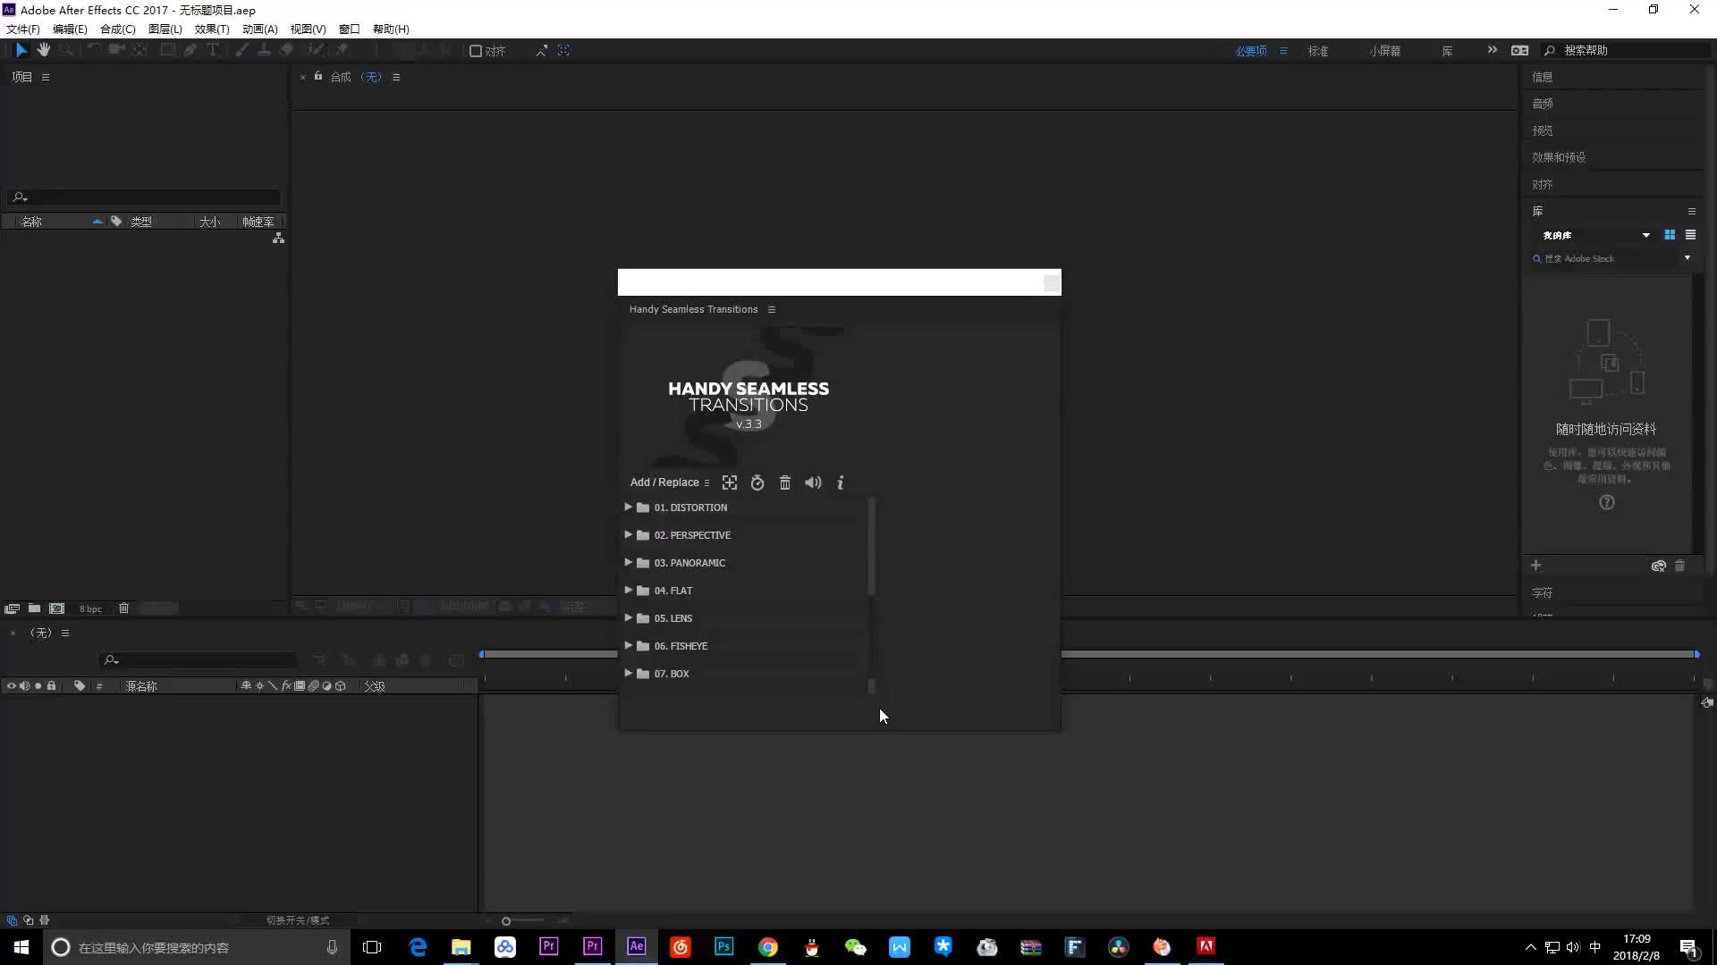The height and width of the screenshot is (965, 1717).
Task: Click the stopwatch duration icon in transitions panel
Action: (x=757, y=482)
